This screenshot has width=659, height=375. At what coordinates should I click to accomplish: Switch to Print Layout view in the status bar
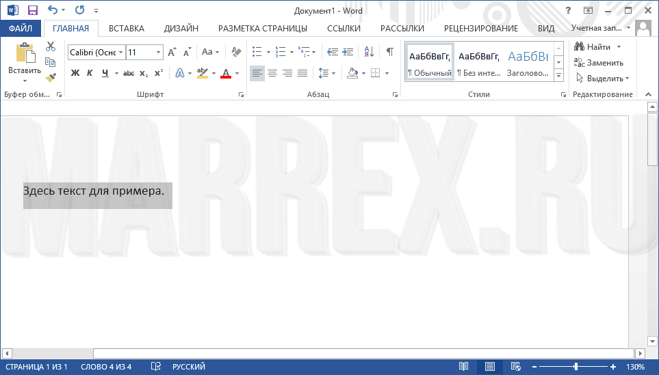[x=489, y=367]
